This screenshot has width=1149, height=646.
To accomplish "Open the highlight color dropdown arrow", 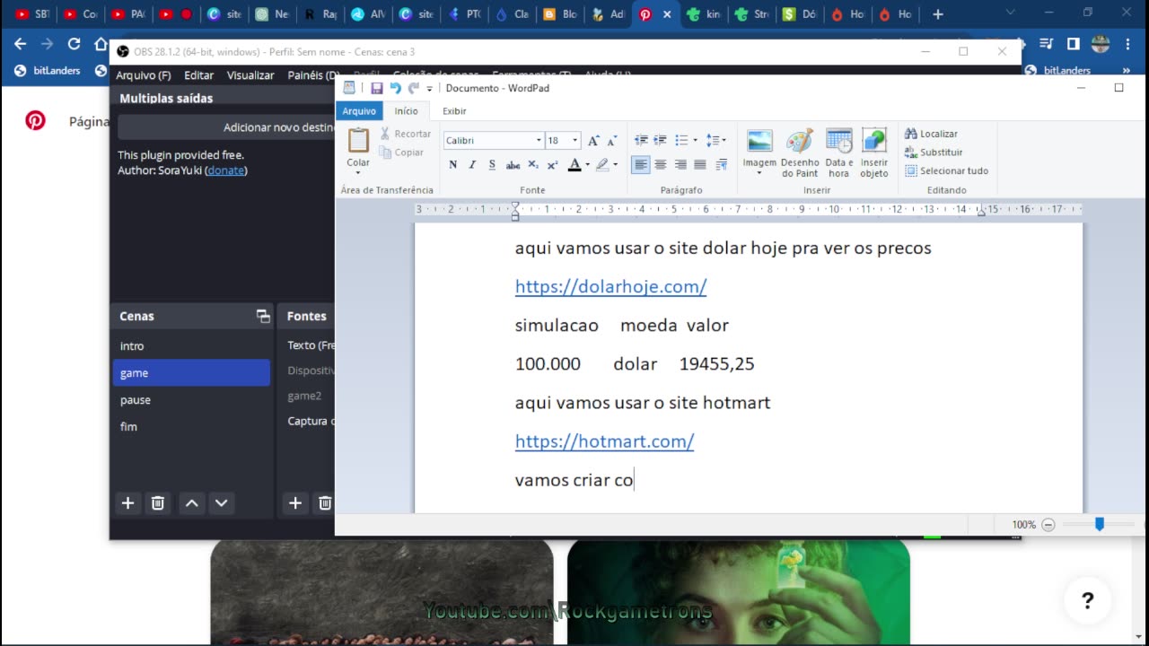I will click(x=615, y=165).
